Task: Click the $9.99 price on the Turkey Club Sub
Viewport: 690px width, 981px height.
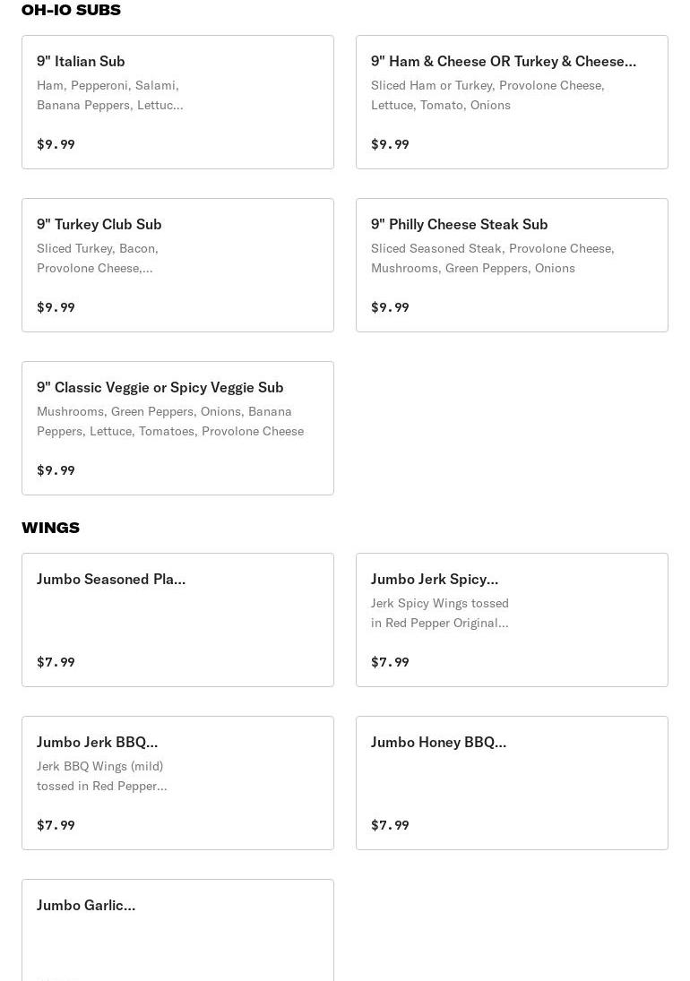Action: [x=56, y=307]
